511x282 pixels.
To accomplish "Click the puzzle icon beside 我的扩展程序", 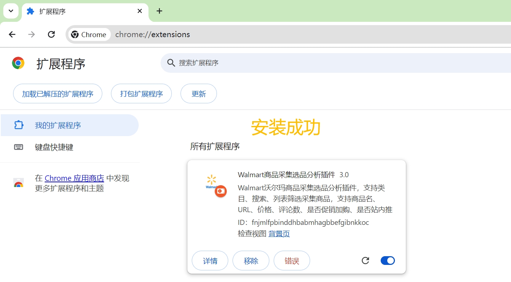I will coord(19,125).
